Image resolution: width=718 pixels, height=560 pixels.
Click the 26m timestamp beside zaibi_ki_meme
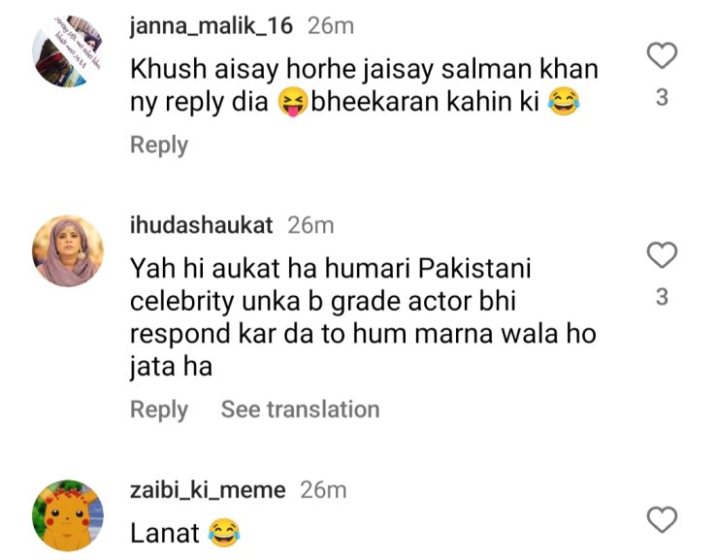(x=323, y=490)
